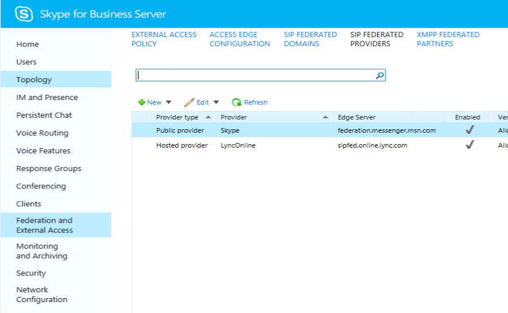Viewport: 508px width, 313px height.
Task: Open Topology in sidebar
Action: point(56,79)
